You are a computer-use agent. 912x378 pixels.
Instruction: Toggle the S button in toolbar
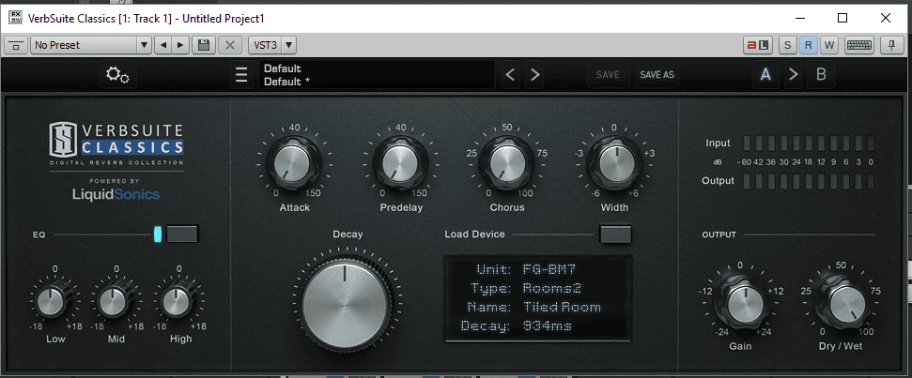[787, 45]
